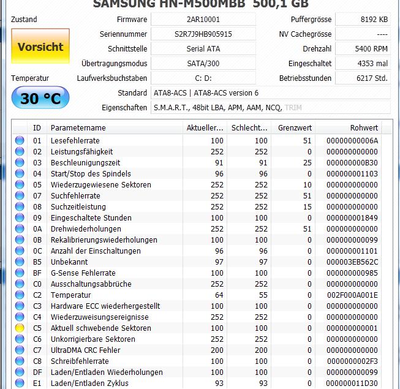Sort by the Parametername column header
This screenshot has width=400, height=389.
point(115,127)
